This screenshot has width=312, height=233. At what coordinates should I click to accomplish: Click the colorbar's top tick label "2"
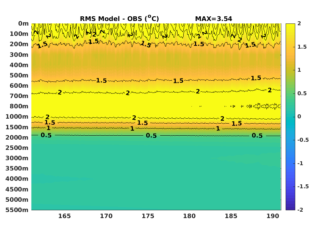pos(299,23)
